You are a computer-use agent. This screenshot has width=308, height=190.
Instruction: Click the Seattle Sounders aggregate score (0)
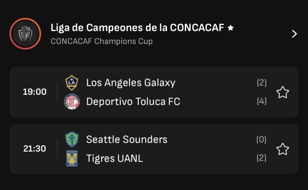(x=261, y=139)
